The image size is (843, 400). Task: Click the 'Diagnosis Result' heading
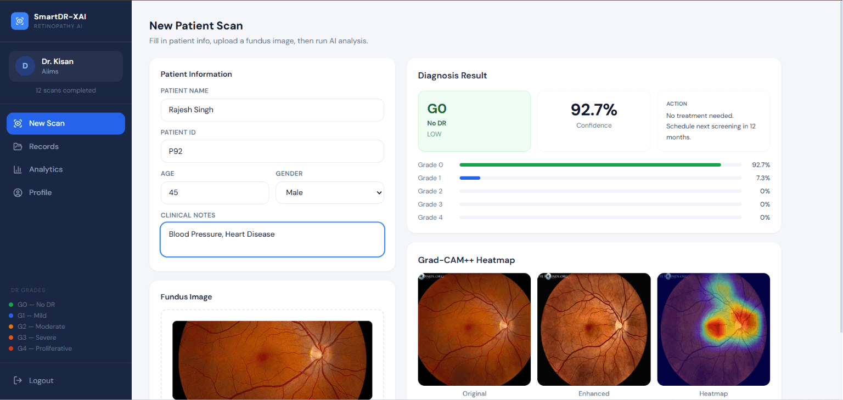(452, 76)
